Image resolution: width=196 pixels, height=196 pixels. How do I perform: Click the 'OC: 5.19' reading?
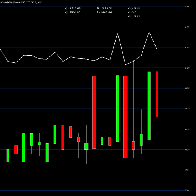pos(134,9)
